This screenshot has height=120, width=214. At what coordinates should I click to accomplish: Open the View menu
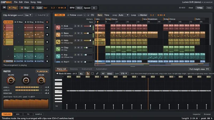[26, 2]
